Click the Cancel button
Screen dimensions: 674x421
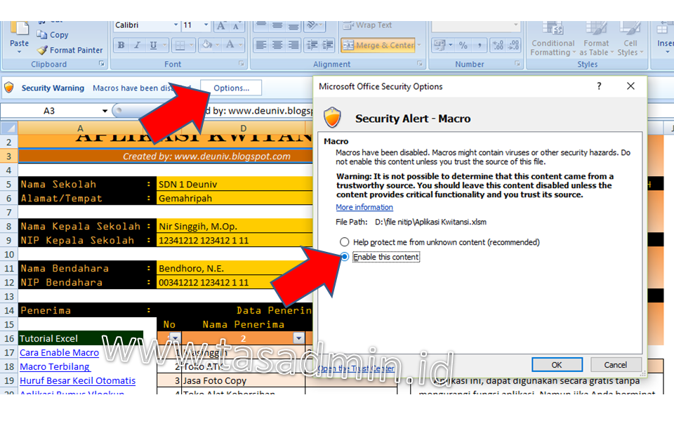tap(616, 365)
